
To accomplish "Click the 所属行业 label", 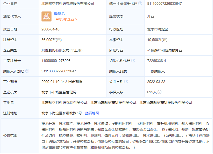I will coord(116,50).
